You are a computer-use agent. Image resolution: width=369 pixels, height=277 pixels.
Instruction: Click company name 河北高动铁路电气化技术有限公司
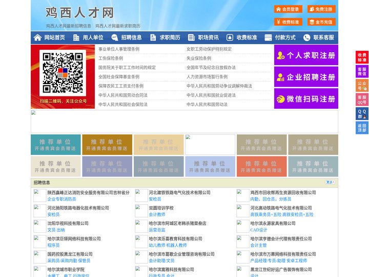click(281, 208)
